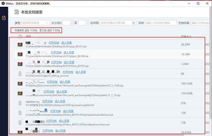Open the calendar icon in 时间段 field
This screenshot has width=212, height=136.
(134, 23)
